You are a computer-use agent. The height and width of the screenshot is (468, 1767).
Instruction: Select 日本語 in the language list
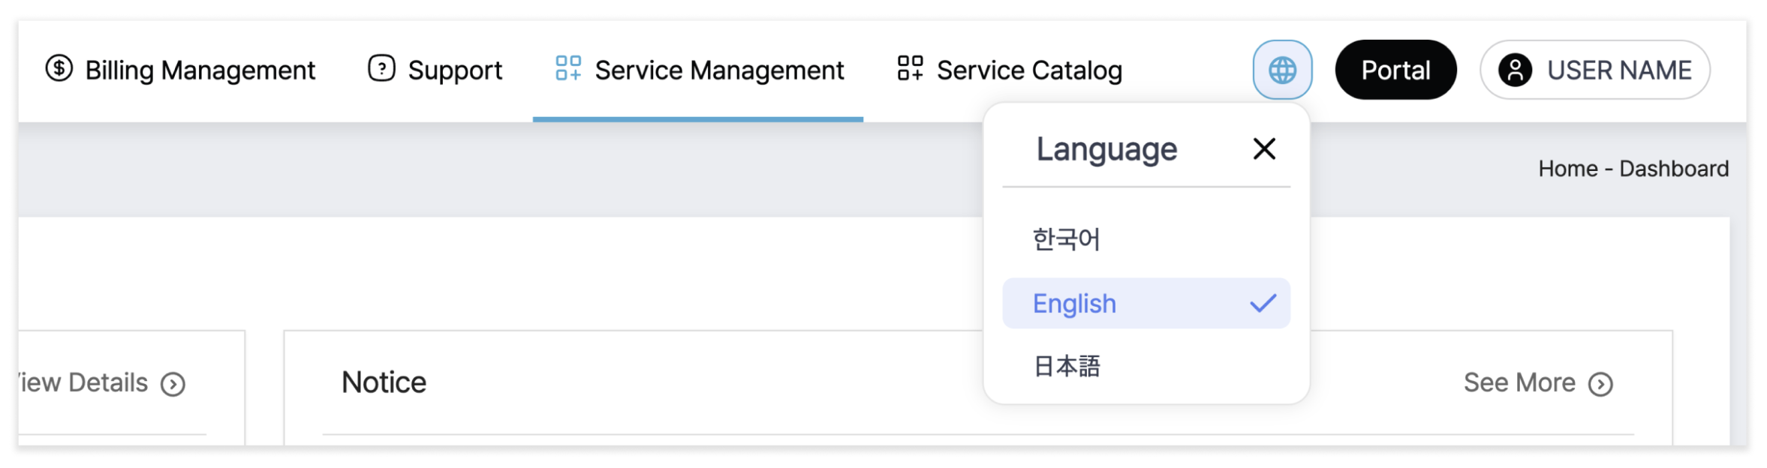tap(1146, 366)
